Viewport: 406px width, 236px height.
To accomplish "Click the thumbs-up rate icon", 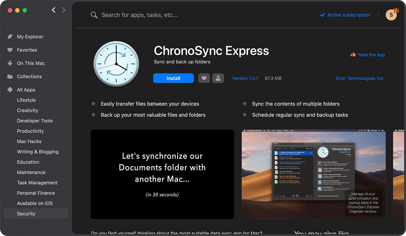I will (x=353, y=54).
